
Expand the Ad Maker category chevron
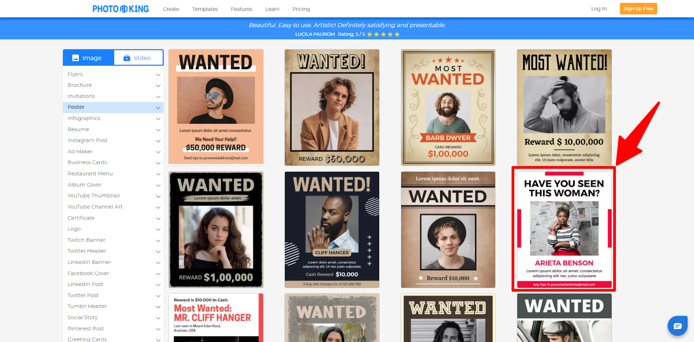click(x=158, y=152)
